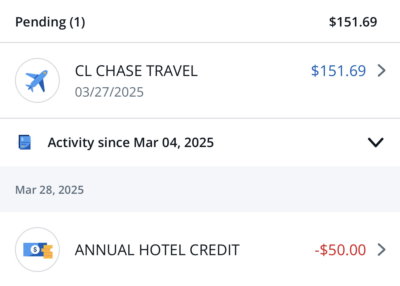Click the $151.69 pending amount link
This screenshot has height=286, width=400.
pyautogui.click(x=339, y=71)
